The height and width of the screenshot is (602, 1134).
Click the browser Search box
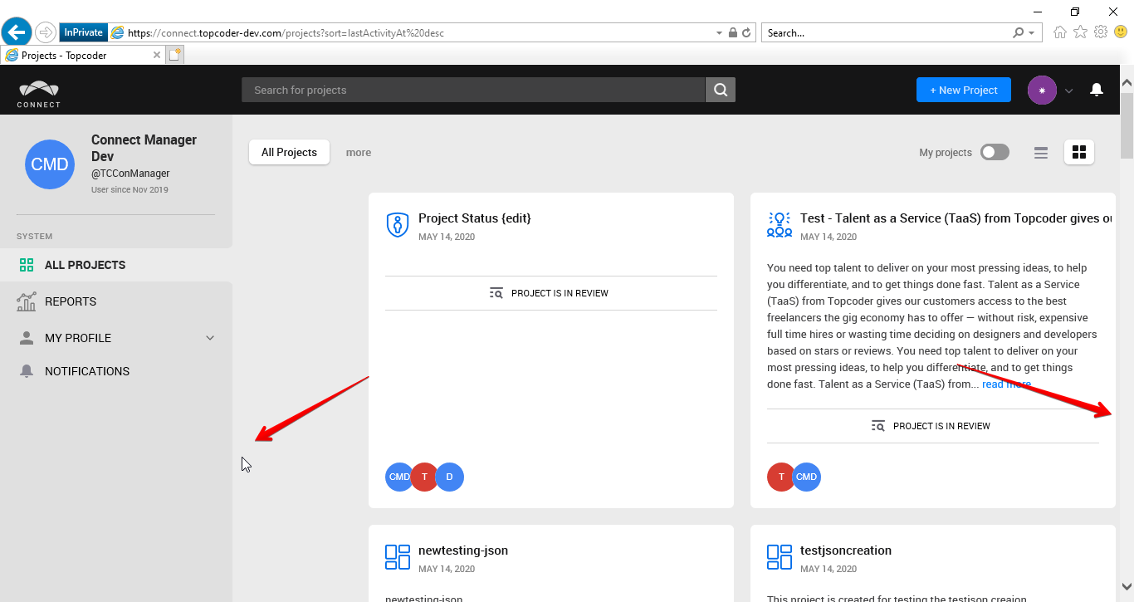[886, 33]
